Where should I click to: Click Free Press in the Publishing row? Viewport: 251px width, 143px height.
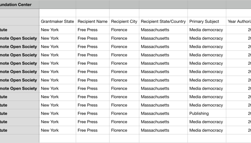coord(87,113)
